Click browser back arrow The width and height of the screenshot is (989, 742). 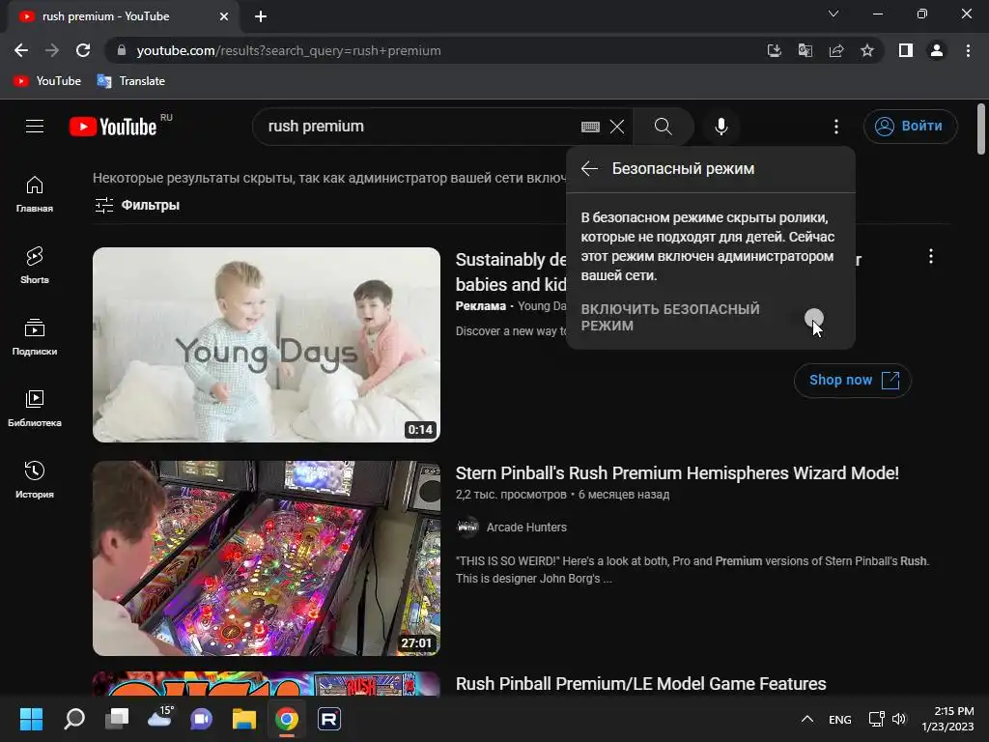(21, 50)
